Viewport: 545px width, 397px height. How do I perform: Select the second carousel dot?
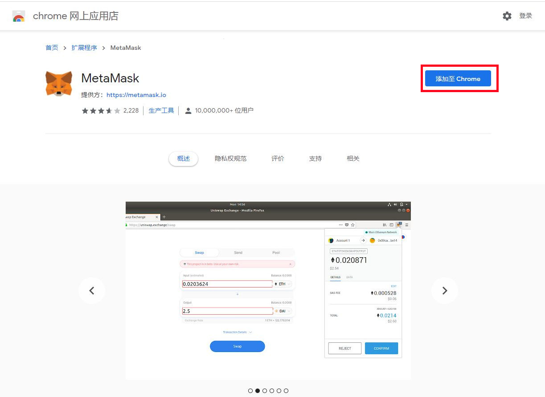coord(258,391)
